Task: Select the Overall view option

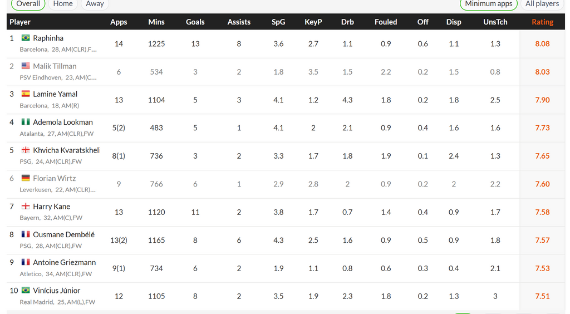Action: pyautogui.click(x=28, y=4)
